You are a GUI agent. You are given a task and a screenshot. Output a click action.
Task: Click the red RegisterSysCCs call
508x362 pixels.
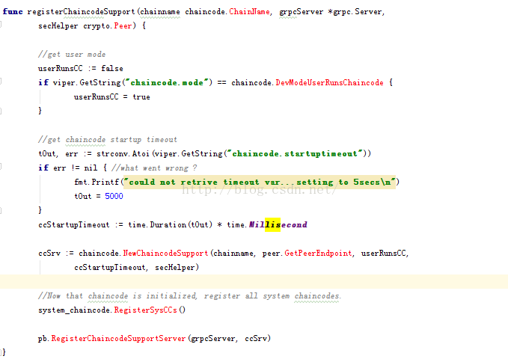(145, 310)
